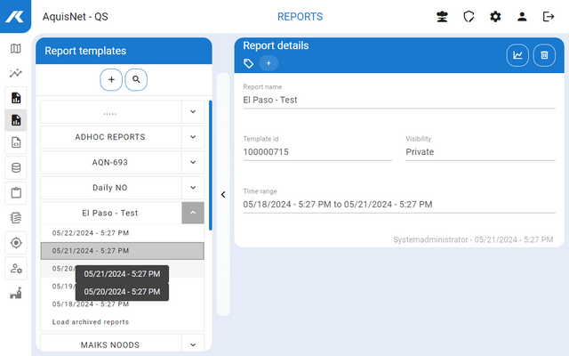Collapse the El Paso - Test template
569x356 pixels.
pos(193,213)
